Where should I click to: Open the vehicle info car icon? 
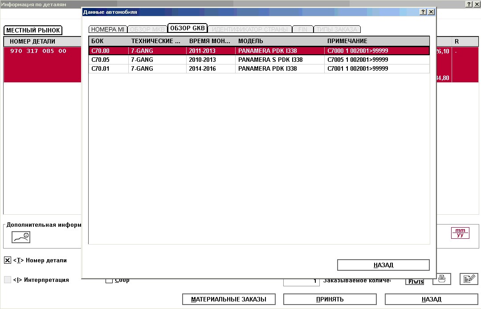pos(21,237)
